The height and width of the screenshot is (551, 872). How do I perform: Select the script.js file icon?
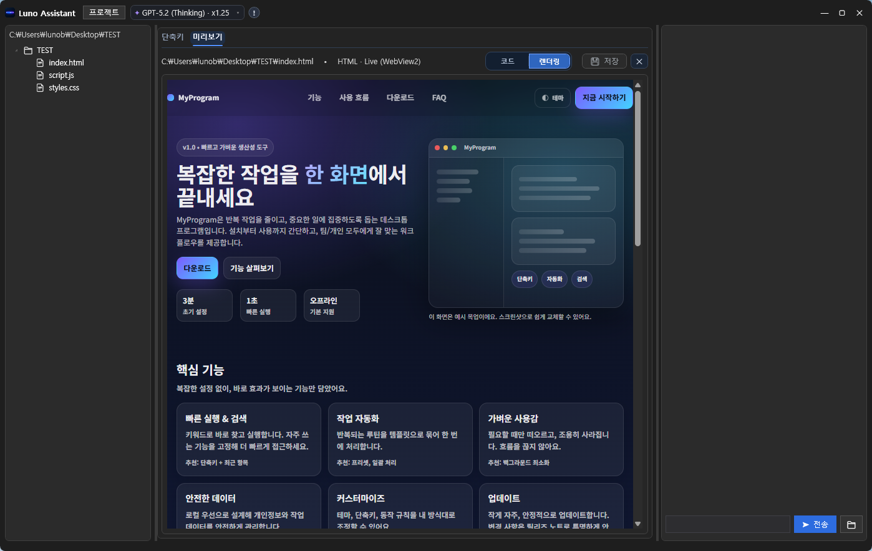tap(39, 75)
